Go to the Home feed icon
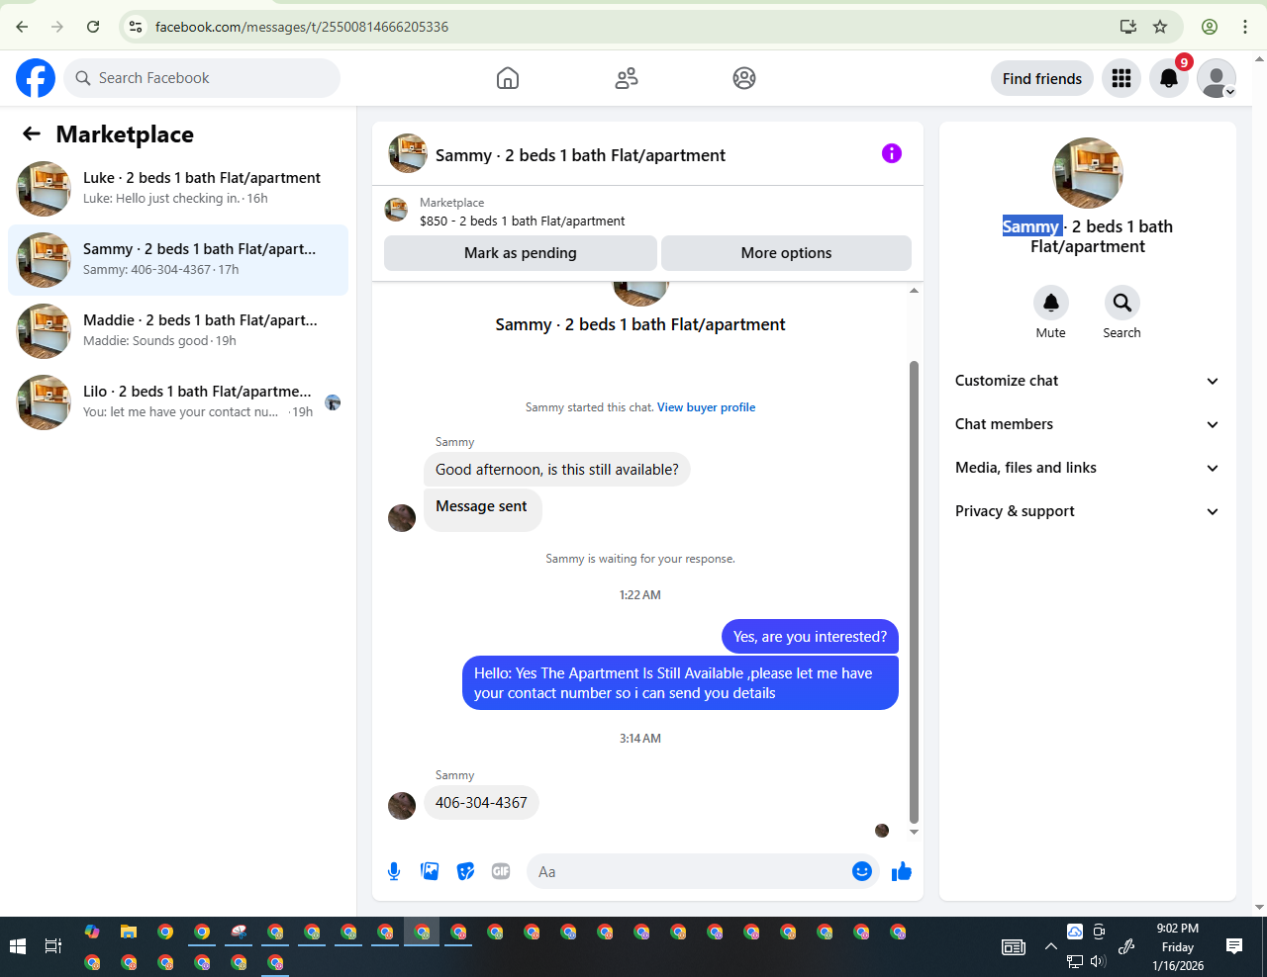Viewport: 1267px width, 977px height. tap(508, 78)
